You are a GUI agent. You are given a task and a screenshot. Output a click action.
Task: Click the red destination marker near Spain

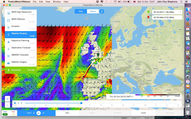pos(83,79)
